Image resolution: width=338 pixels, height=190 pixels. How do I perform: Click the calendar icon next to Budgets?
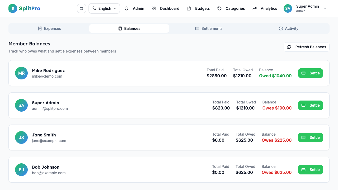coord(189,8)
